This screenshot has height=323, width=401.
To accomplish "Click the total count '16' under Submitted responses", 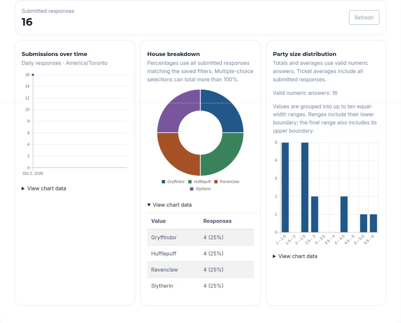I will (x=27, y=22).
